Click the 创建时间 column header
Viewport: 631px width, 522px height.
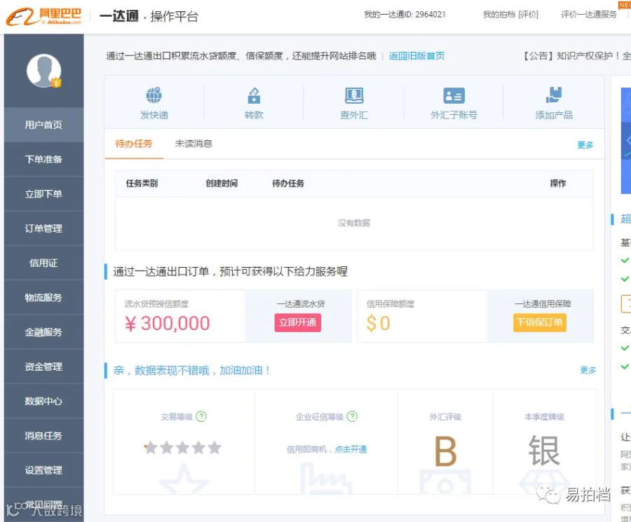222,184
